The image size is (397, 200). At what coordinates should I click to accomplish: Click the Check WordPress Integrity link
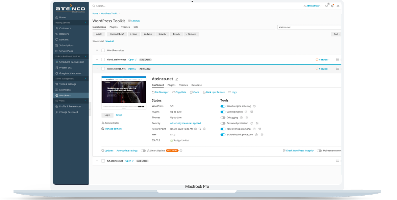tap(300, 151)
